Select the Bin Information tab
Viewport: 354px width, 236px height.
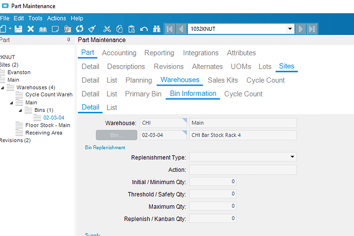193,93
